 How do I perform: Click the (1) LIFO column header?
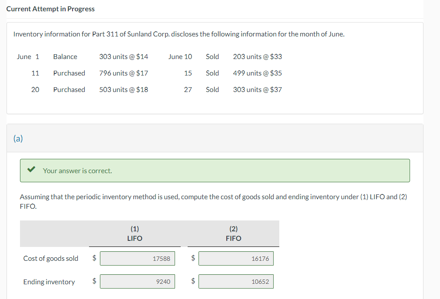[x=135, y=233]
